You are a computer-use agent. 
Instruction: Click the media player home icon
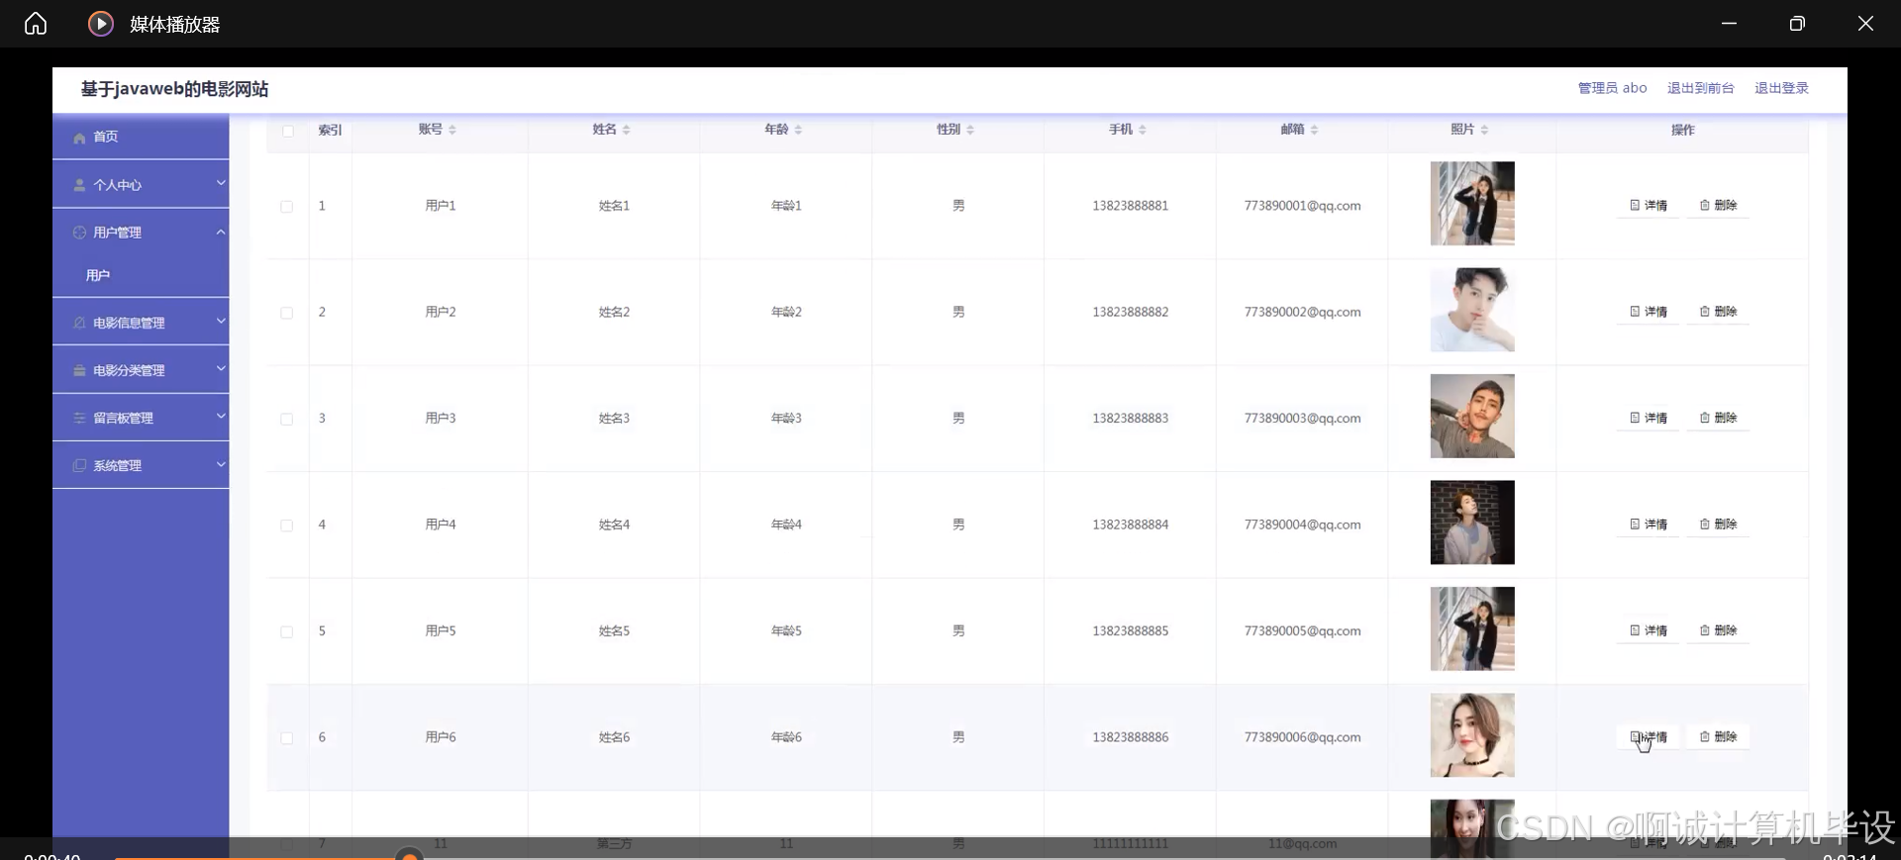point(36,23)
